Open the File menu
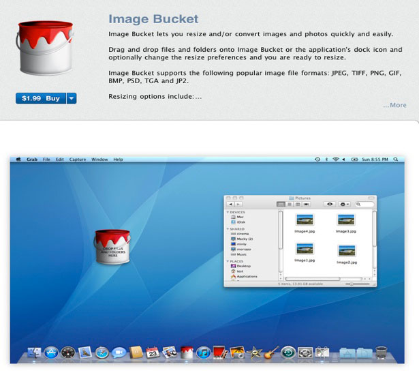Viewport: 419px width, 375px height. 46,160
